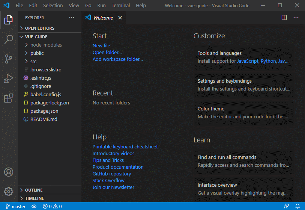Open the Extensions view icon
Image resolution: width=305 pixels, height=210 pixels.
pyautogui.click(x=9, y=98)
